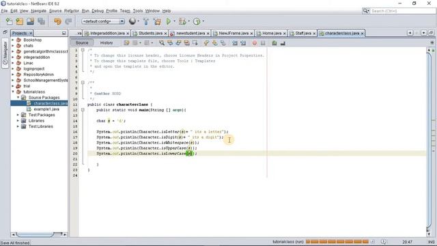Collapse the Source Packages node
This screenshot has width=437, height=246.
(x=18, y=97)
